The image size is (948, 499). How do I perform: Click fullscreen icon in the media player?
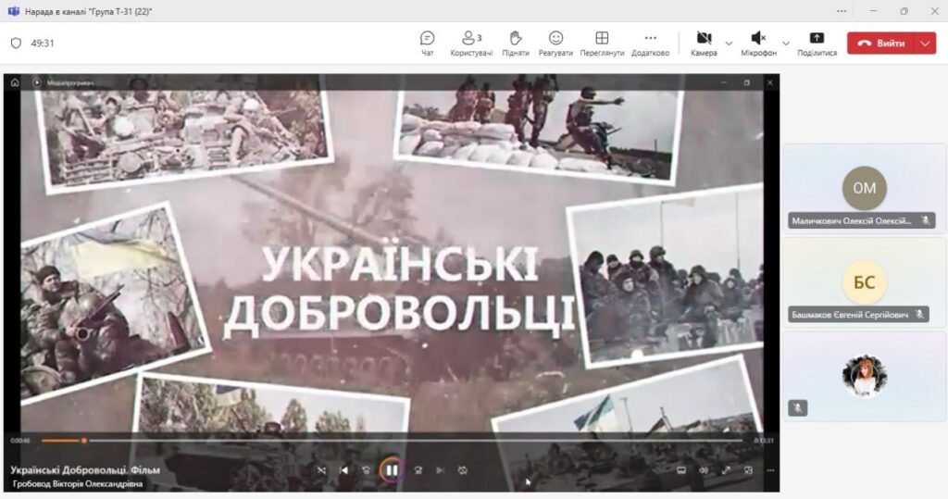click(726, 470)
